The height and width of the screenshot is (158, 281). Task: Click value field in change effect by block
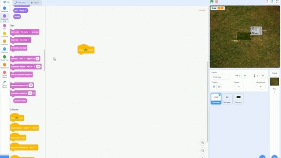(37, 58)
